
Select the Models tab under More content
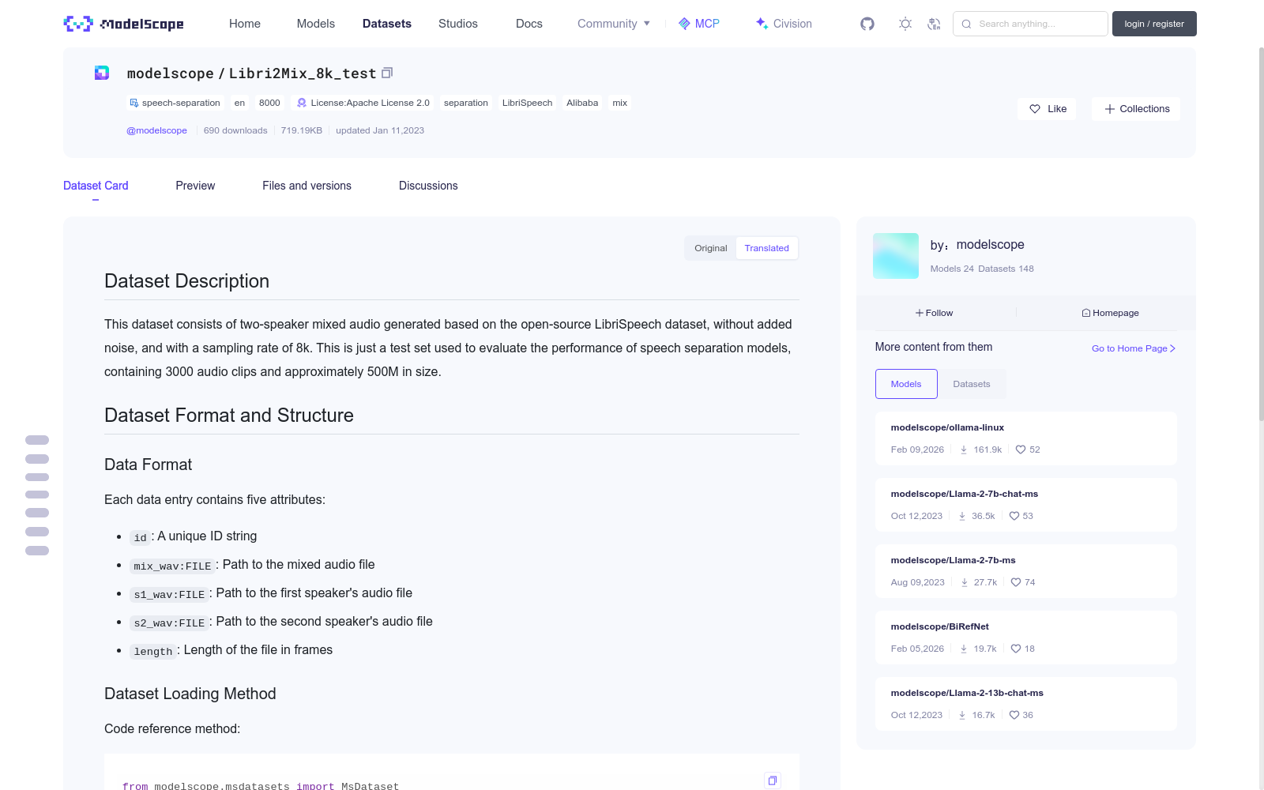[906, 384]
